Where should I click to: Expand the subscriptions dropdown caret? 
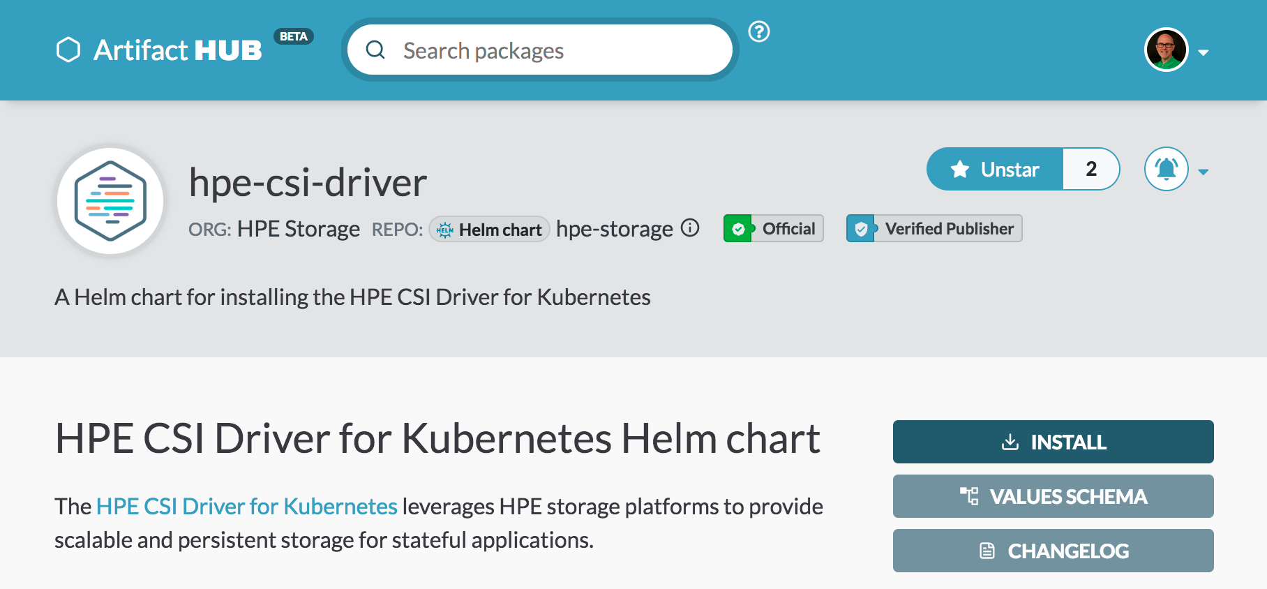click(1204, 172)
